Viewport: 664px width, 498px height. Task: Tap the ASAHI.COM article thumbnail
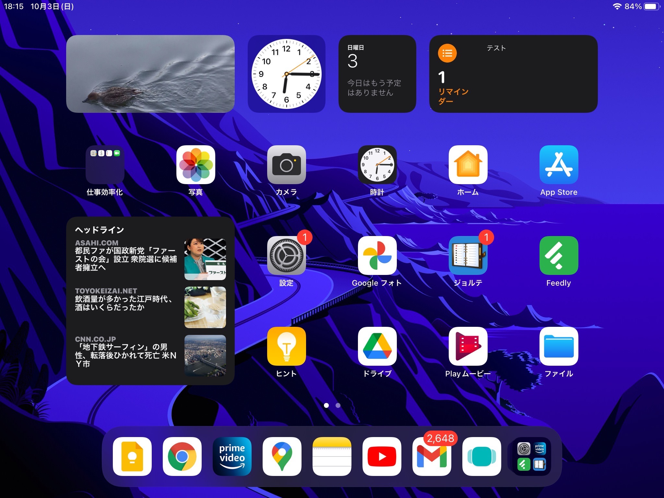click(205, 259)
